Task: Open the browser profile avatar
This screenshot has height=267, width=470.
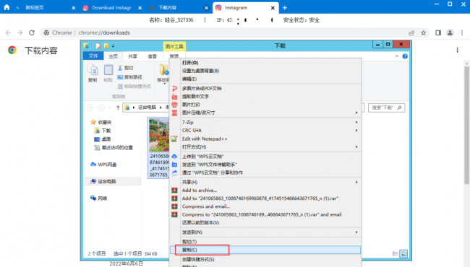Action: point(450,32)
